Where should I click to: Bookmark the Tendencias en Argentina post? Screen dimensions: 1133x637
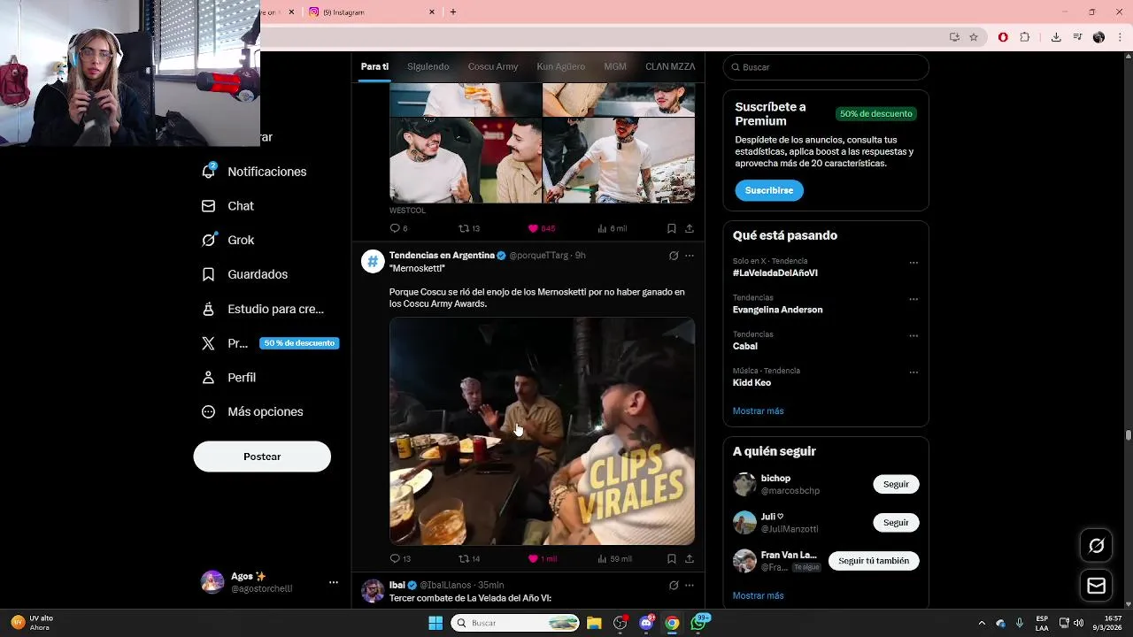click(671, 558)
